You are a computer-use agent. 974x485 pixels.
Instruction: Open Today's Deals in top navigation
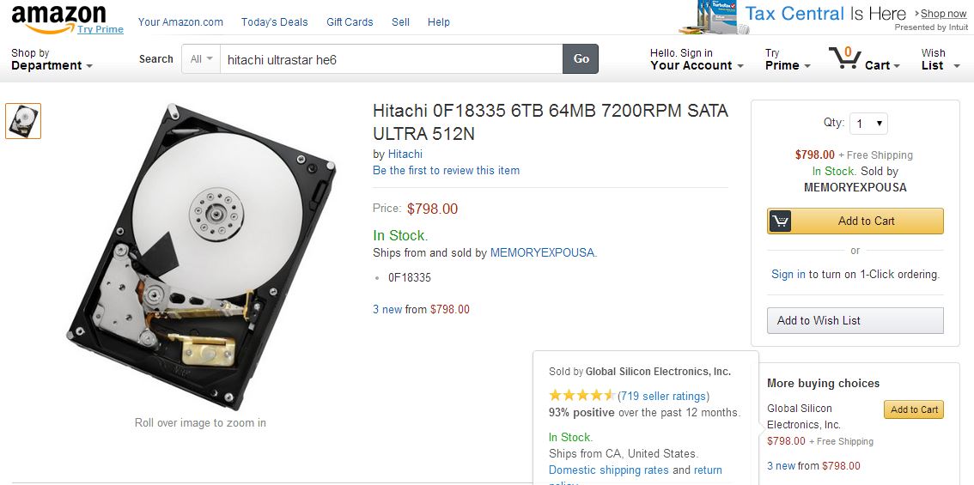coord(273,22)
